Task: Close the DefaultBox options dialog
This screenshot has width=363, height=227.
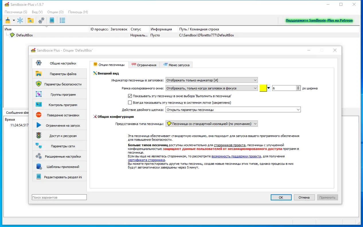Action: point(335,50)
